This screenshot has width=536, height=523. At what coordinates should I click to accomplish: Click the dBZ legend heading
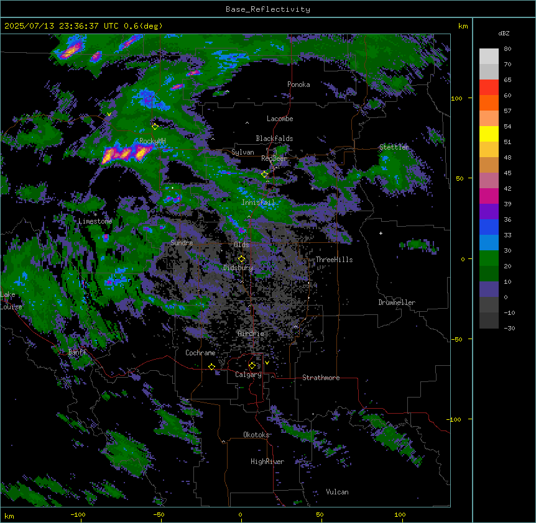(504, 34)
